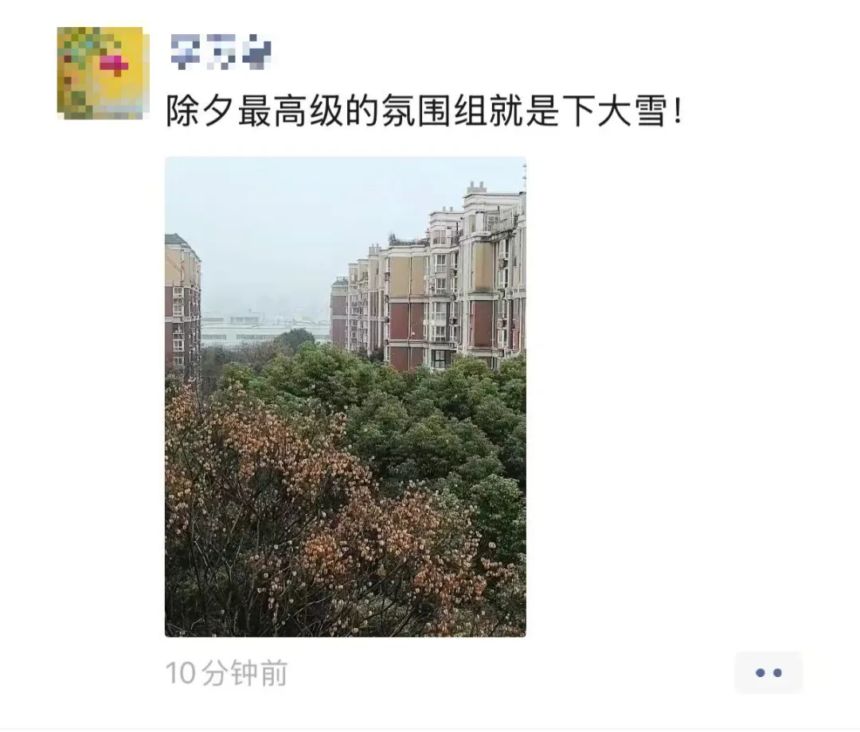Select the post text about 除夕 and 下大雪

(x=424, y=111)
